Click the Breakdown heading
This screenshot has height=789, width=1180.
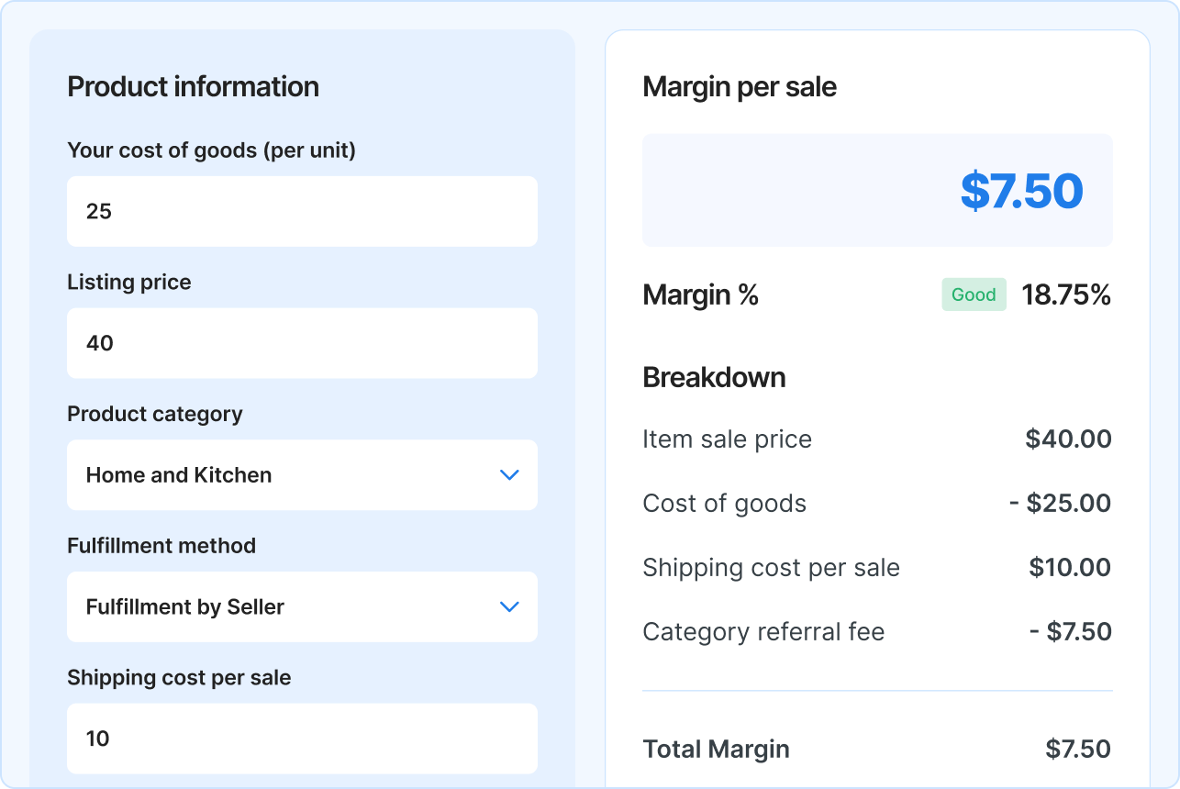pos(714,377)
